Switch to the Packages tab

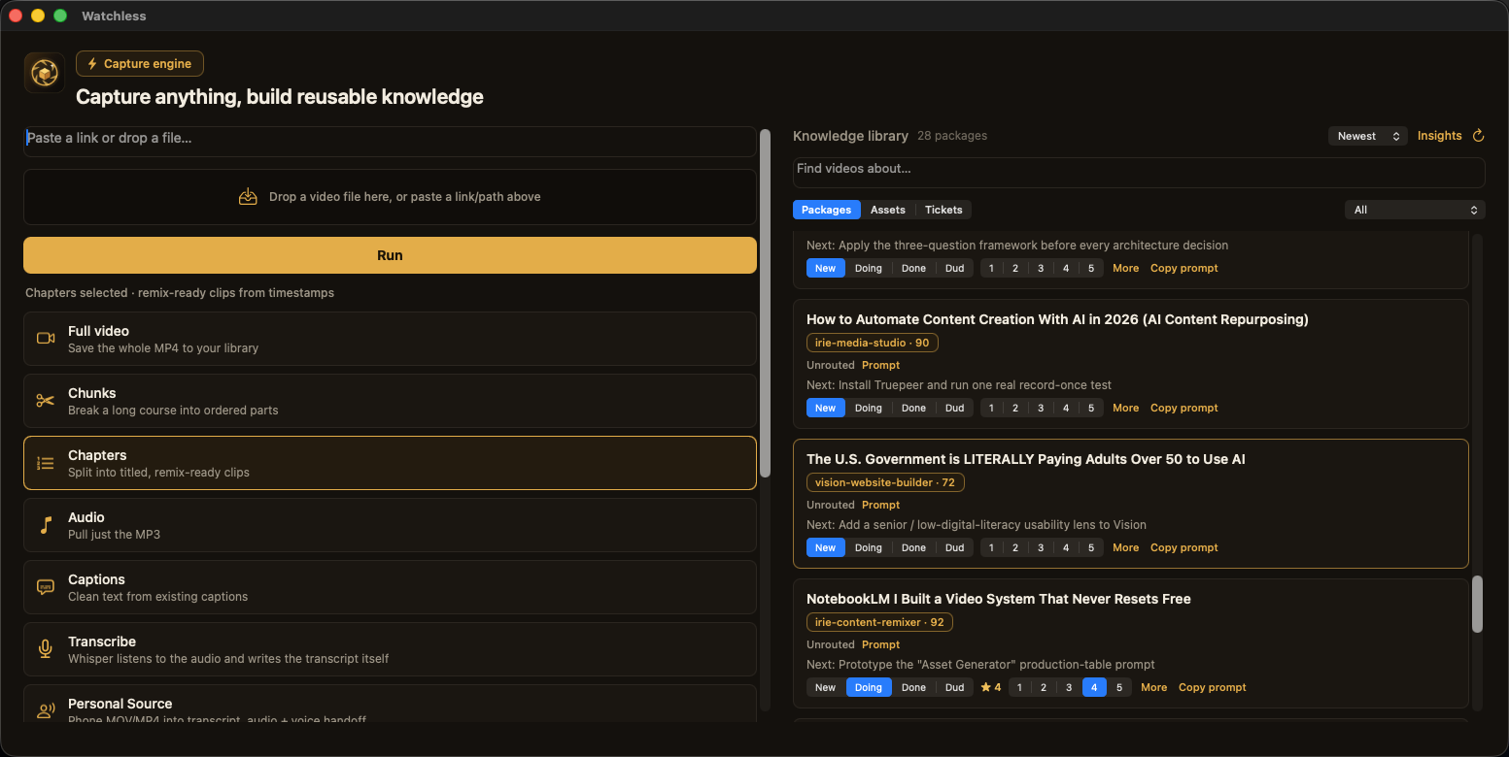tap(827, 210)
